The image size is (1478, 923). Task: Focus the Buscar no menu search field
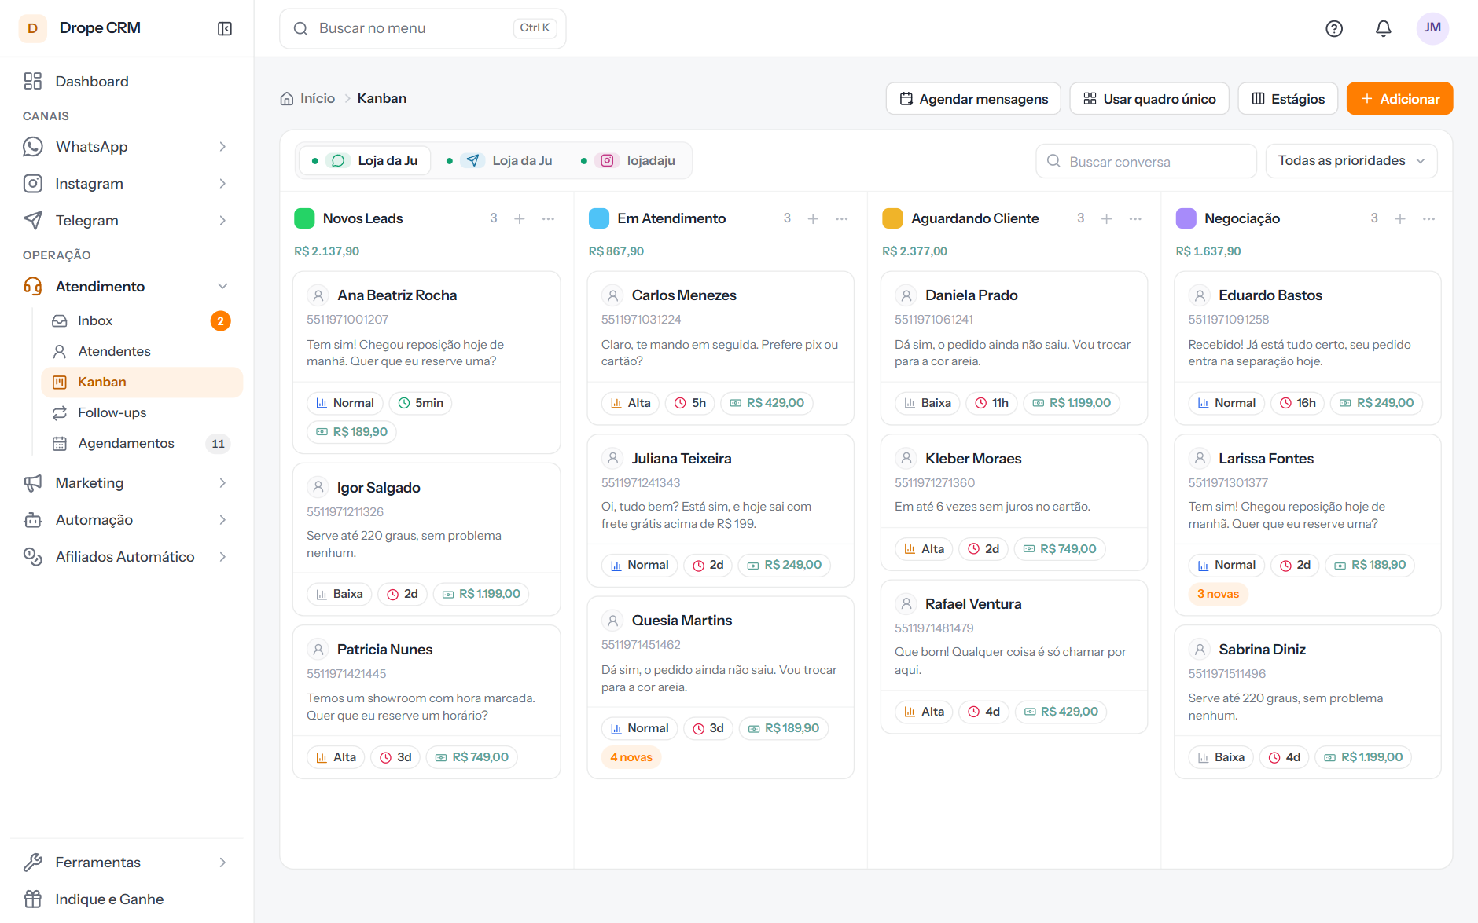click(x=423, y=28)
